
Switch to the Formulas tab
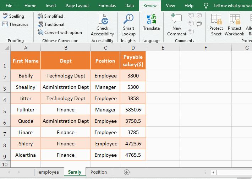click(107, 6)
